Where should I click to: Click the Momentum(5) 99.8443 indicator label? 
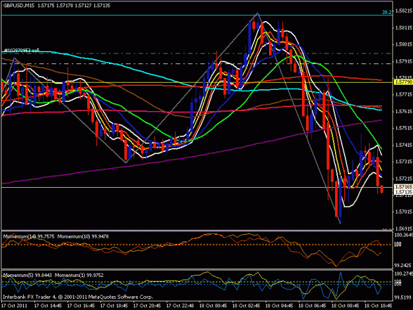point(27,275)
